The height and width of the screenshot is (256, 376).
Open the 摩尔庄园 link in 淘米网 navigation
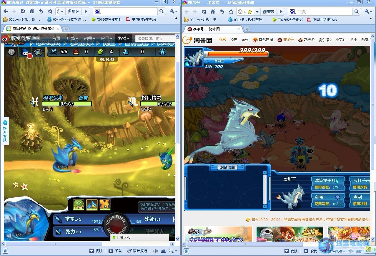click(263, 40)
